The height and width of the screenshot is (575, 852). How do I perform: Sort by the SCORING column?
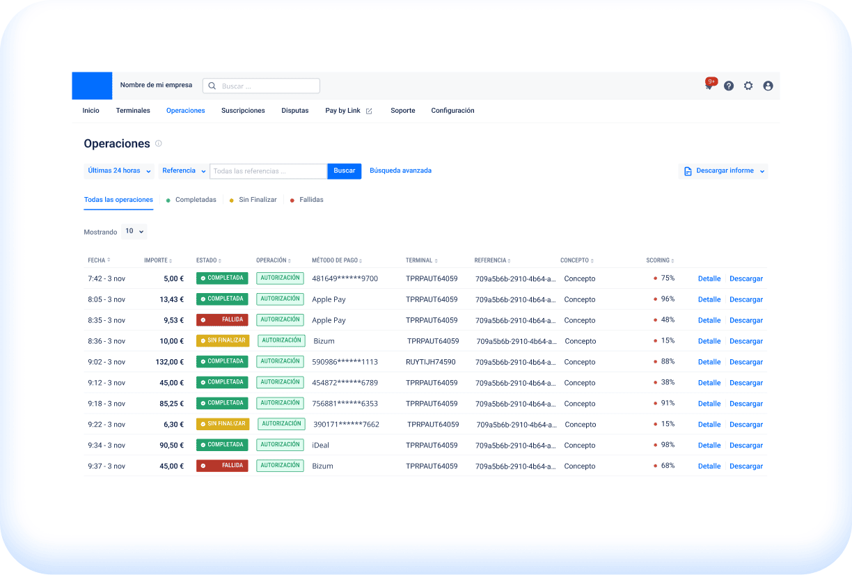661,260
